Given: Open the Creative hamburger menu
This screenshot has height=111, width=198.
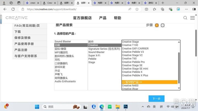Looking at the screenshot, I should 193,18.
